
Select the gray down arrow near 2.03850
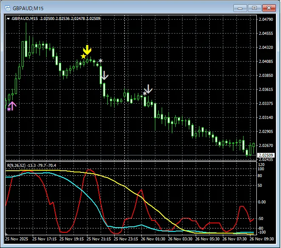click(x=104, y=75)
